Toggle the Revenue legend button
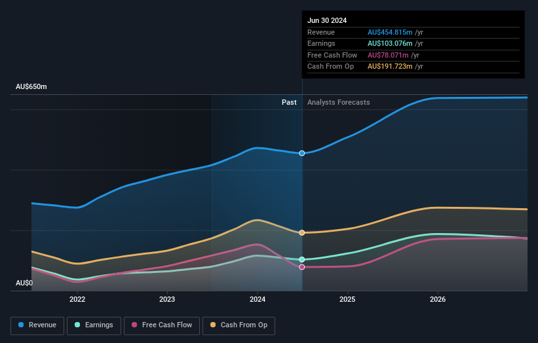Image resolution: width=538 pixels, height=343 pixels. 37,325
